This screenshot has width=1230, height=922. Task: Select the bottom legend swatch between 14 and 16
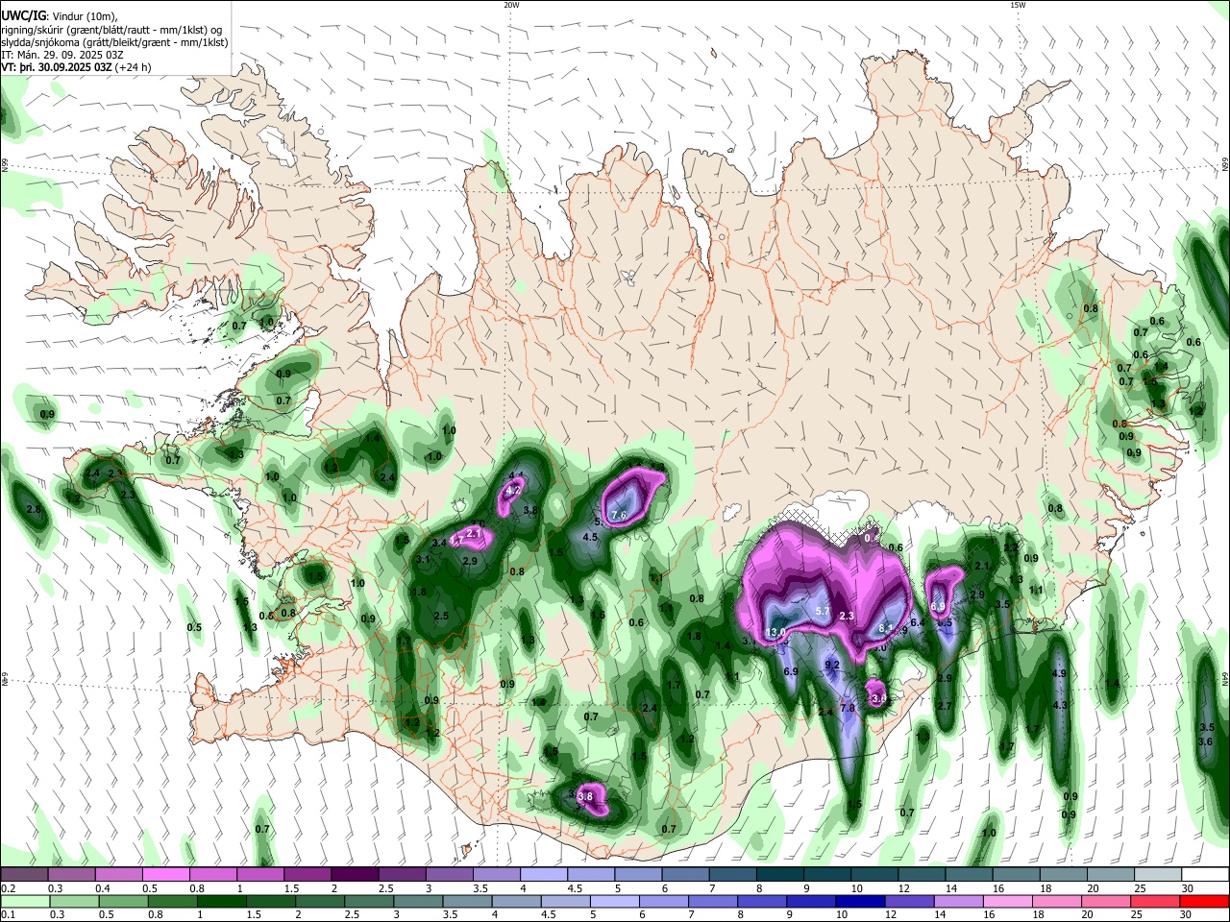click(x=959, y=901)
